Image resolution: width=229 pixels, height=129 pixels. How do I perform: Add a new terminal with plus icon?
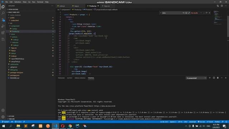click(x=210, y=78)
